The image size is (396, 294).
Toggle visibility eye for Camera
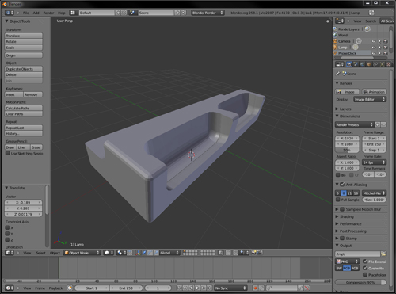(x=374, y=41)
